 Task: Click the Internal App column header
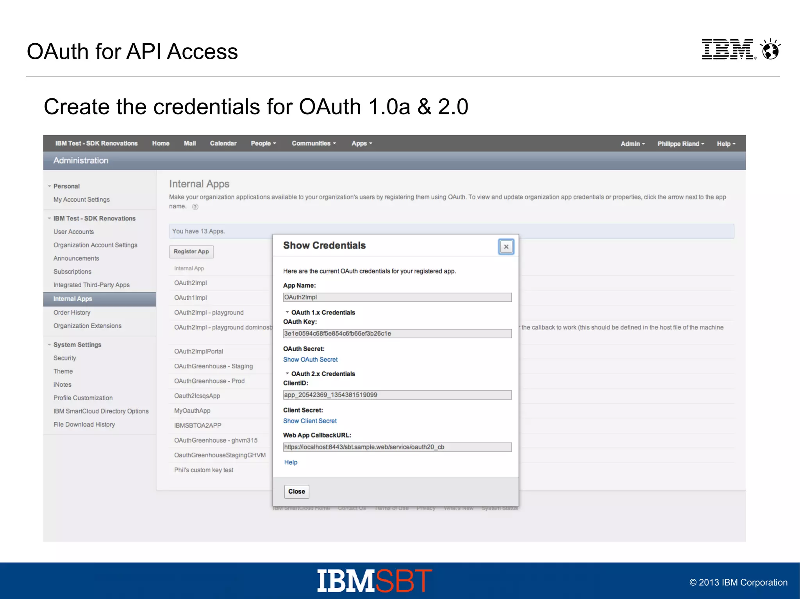click(189, 268)
